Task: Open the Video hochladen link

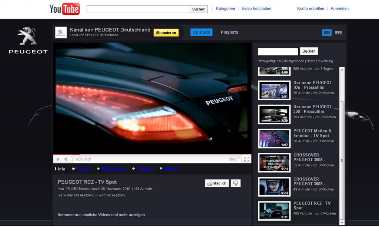Action: 256,9
